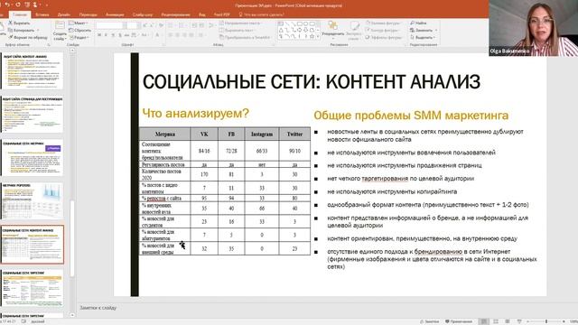Start slideshow icon in status bar
578x325 pixels.
(519, 321)
